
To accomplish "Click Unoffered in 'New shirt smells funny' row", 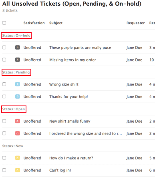I will tap(32, 121).
